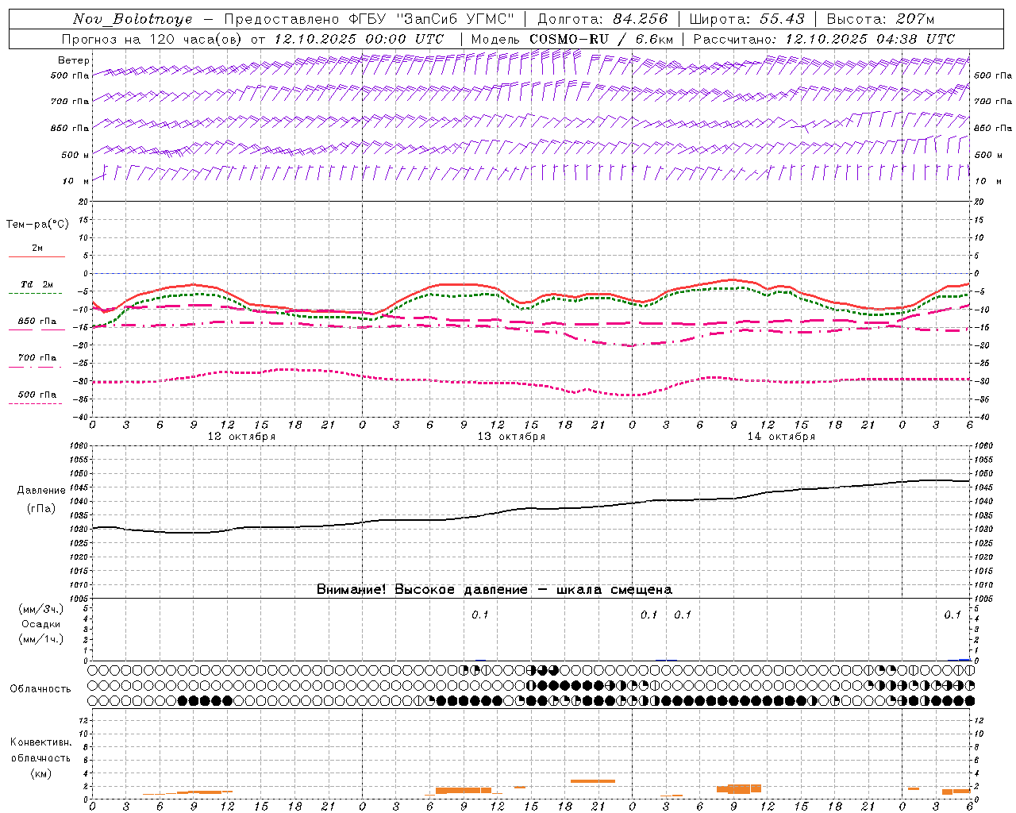Click the Облачность cloudiness label

(x=40, y=689)
